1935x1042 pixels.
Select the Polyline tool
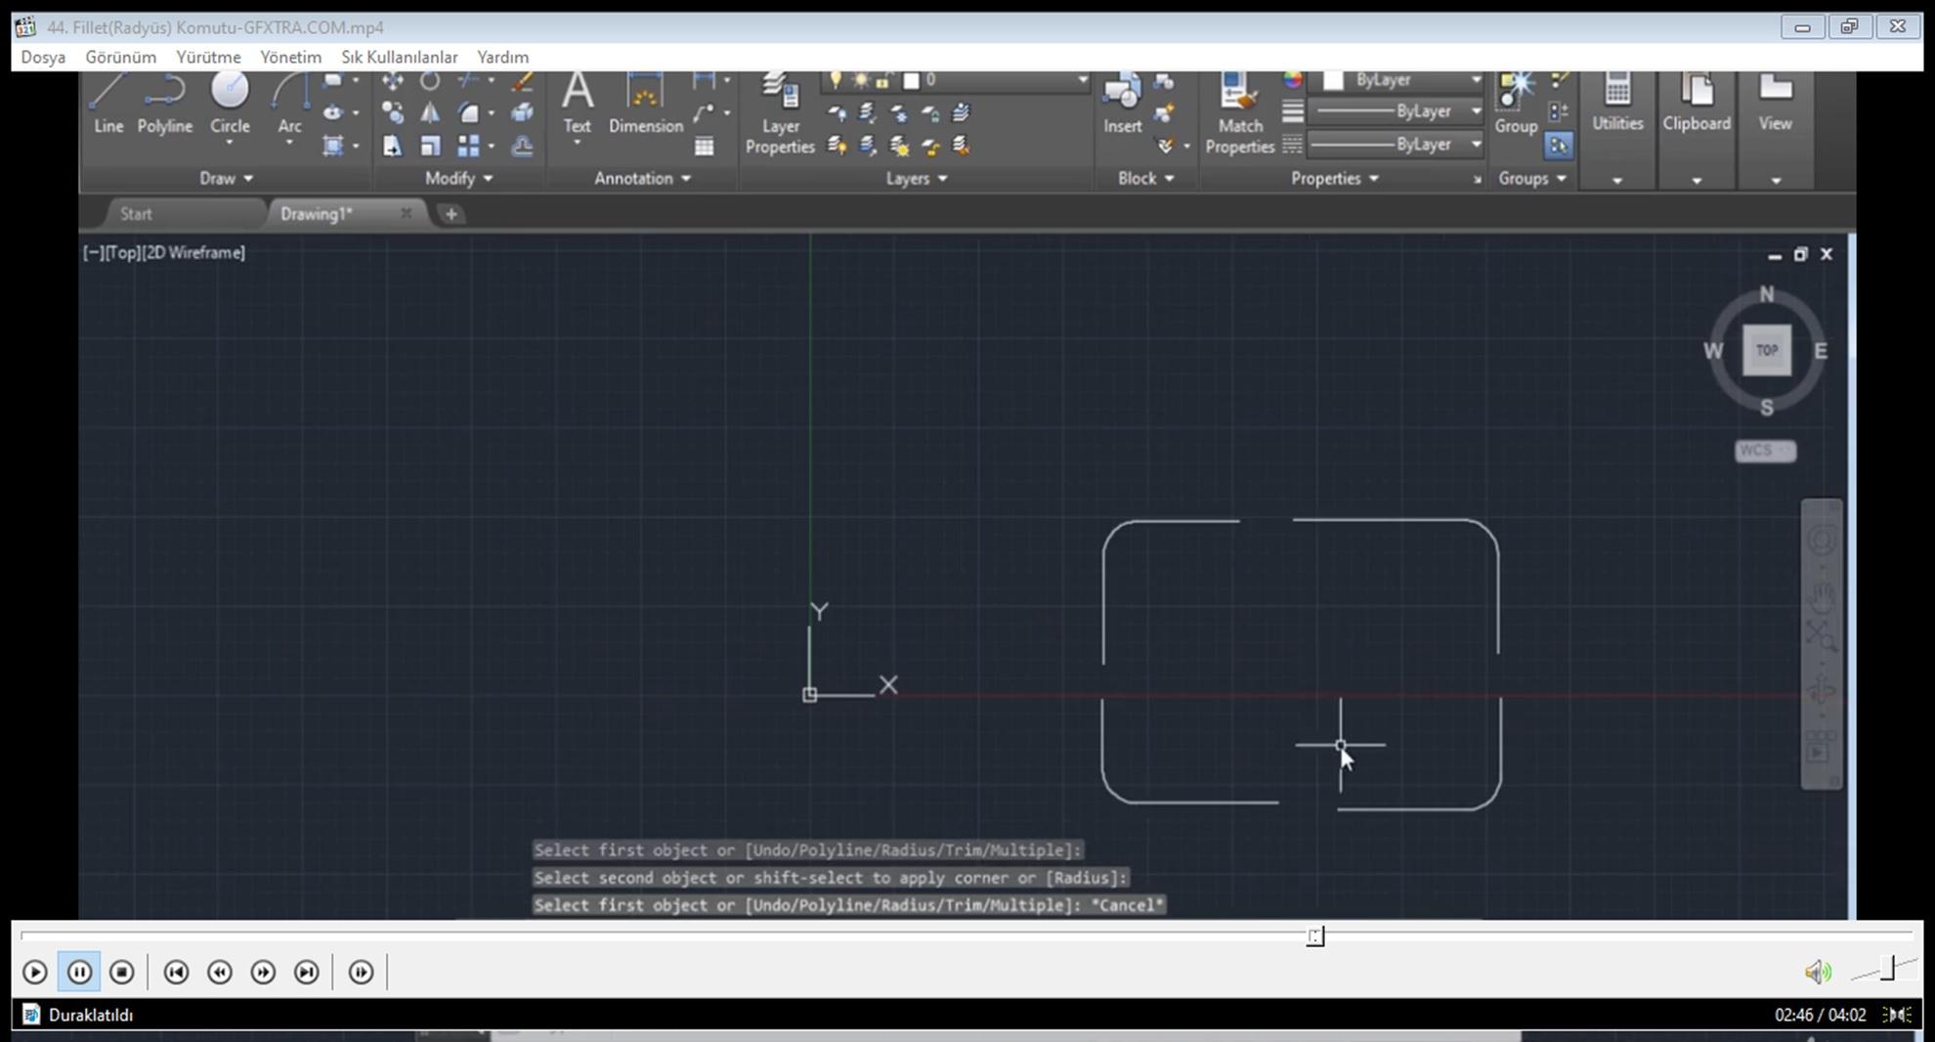(x=164, y=104)
